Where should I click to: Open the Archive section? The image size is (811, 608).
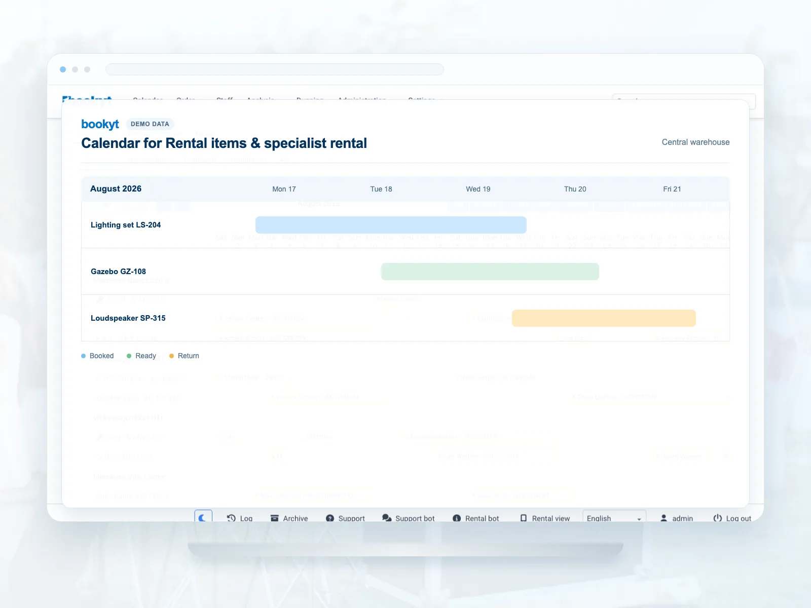289,518
